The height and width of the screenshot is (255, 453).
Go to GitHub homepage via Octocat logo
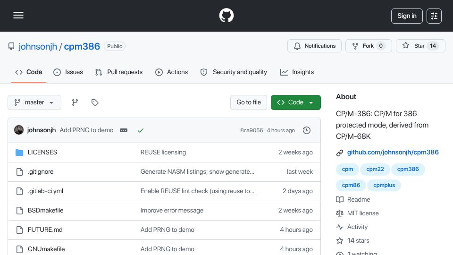226,15
